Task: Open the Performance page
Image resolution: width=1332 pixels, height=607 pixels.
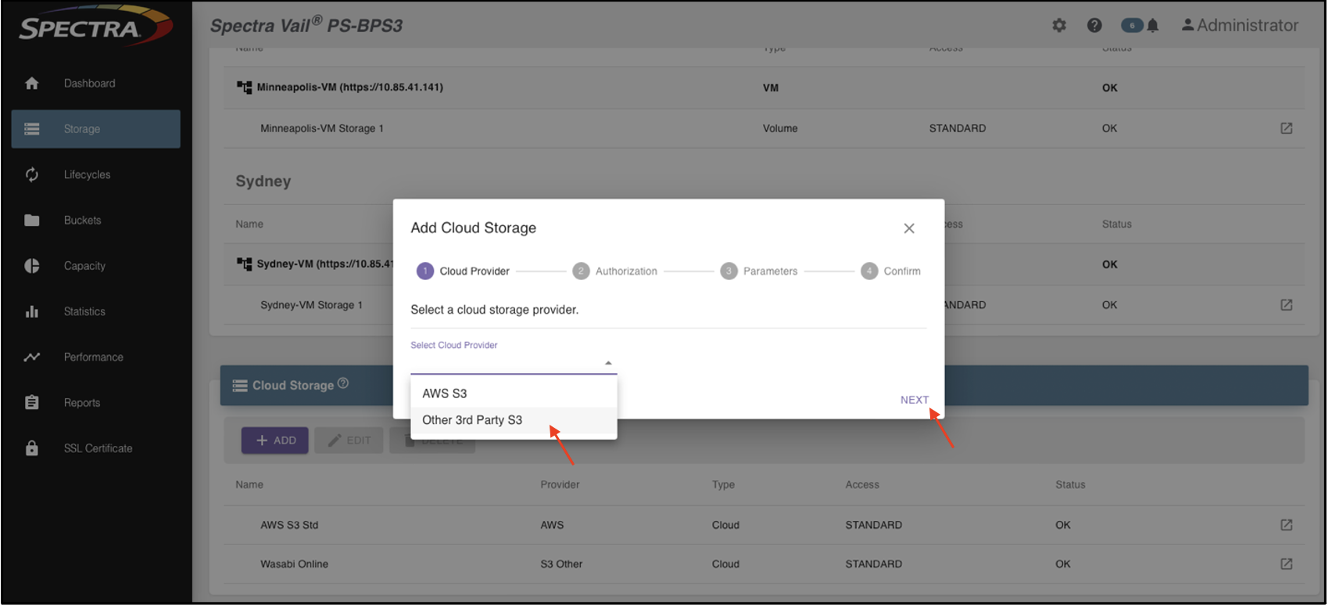Action: coord(96,357)
